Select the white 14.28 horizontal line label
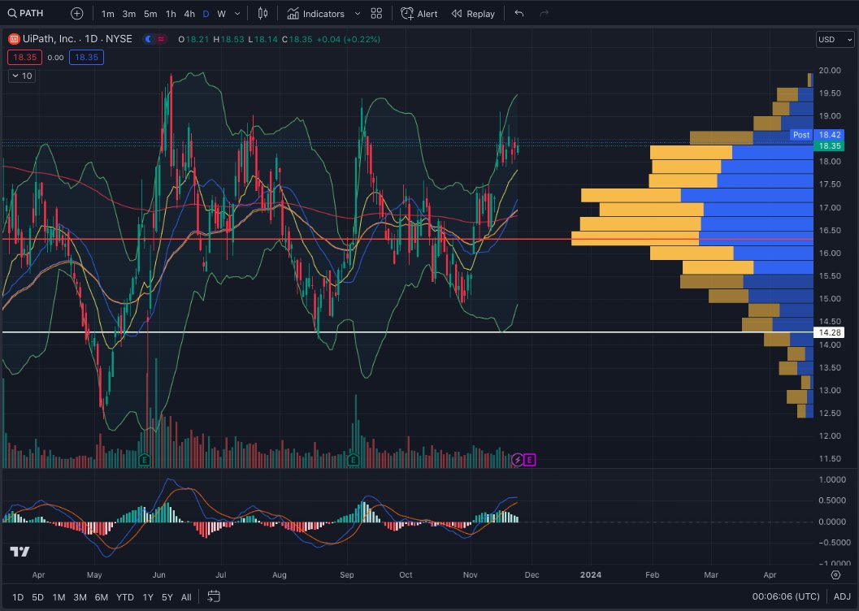The width and height of the screenshot is (859, 611). (x=829, y=332)
